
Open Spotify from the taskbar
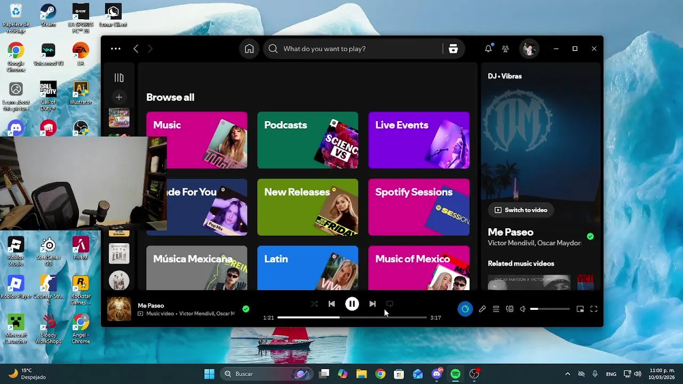455,374
